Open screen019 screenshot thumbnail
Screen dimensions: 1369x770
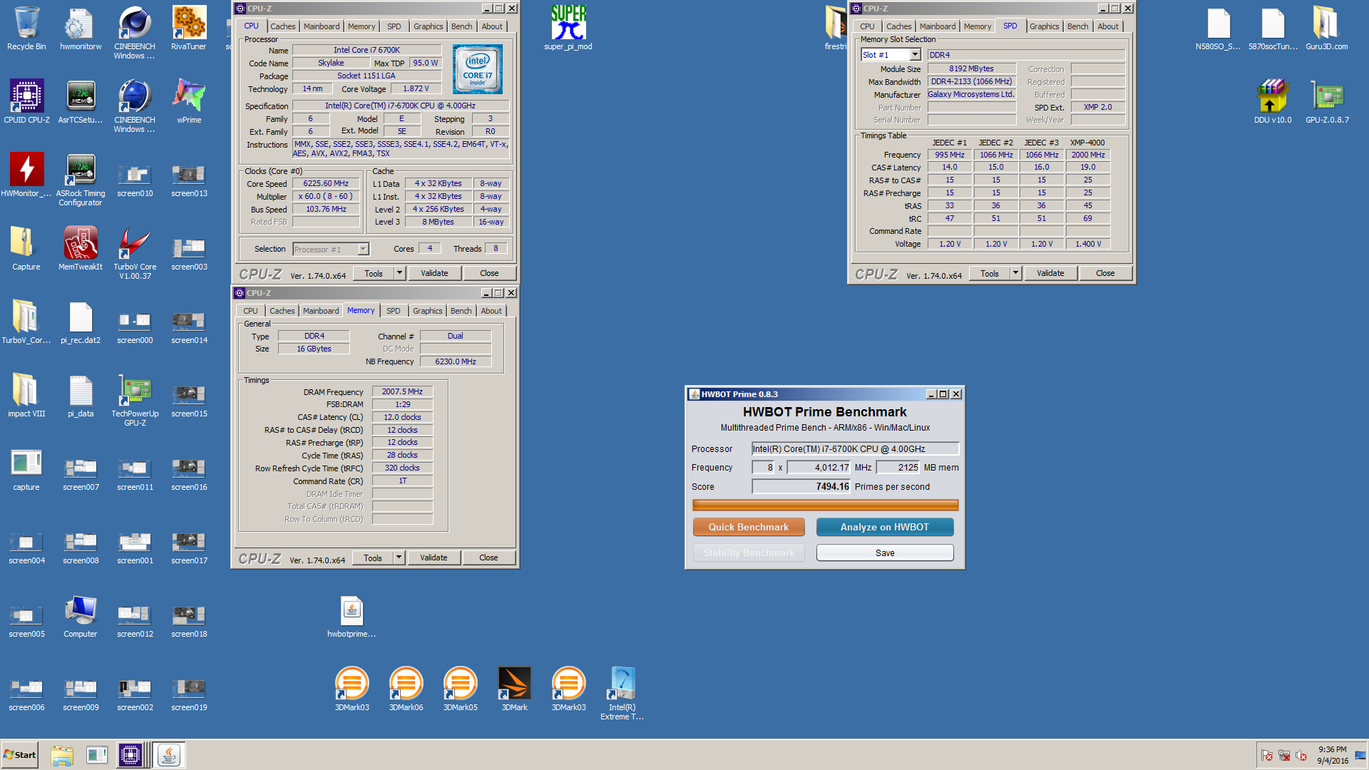(189, 694)
